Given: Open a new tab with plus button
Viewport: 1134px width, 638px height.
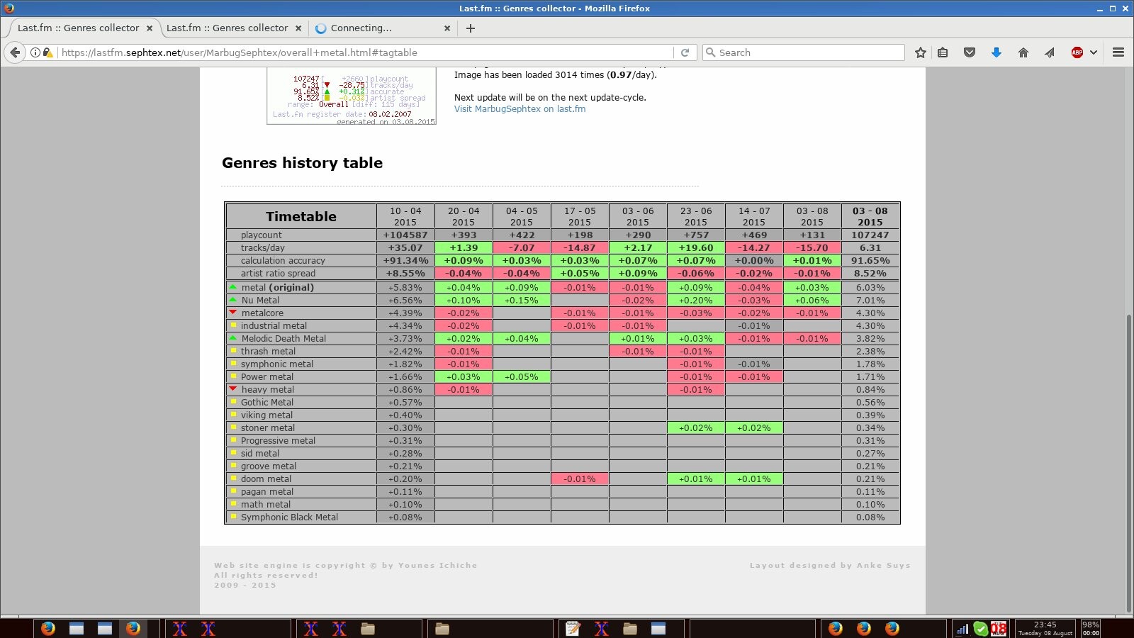Looking at the screenshot, I should coord(471,28).
